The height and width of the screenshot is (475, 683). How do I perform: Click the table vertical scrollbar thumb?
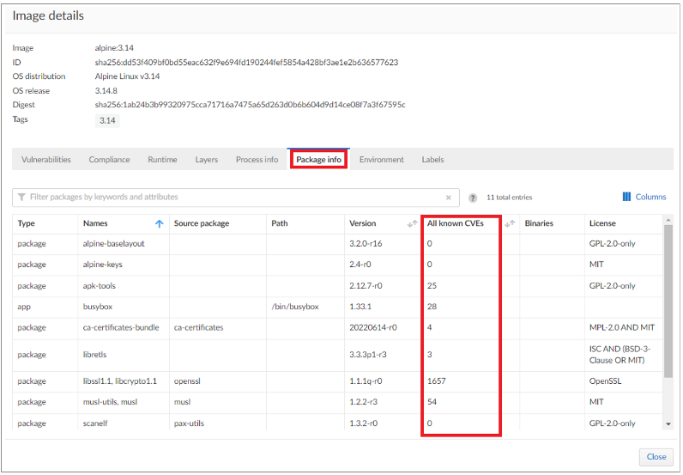tap(668, 301)
